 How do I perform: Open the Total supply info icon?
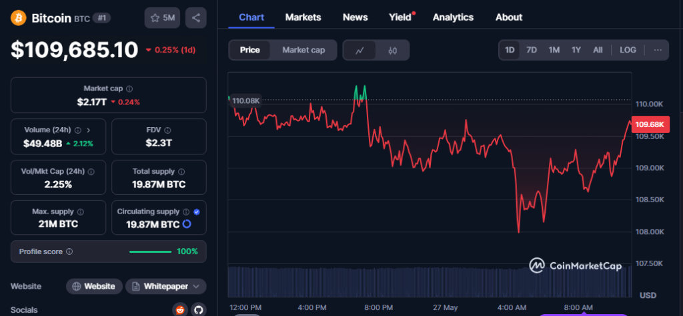click(181, 171)
